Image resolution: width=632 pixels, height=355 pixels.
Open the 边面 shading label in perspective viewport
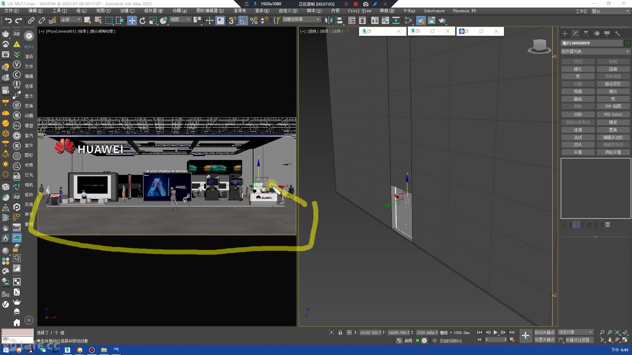[337, 32]
